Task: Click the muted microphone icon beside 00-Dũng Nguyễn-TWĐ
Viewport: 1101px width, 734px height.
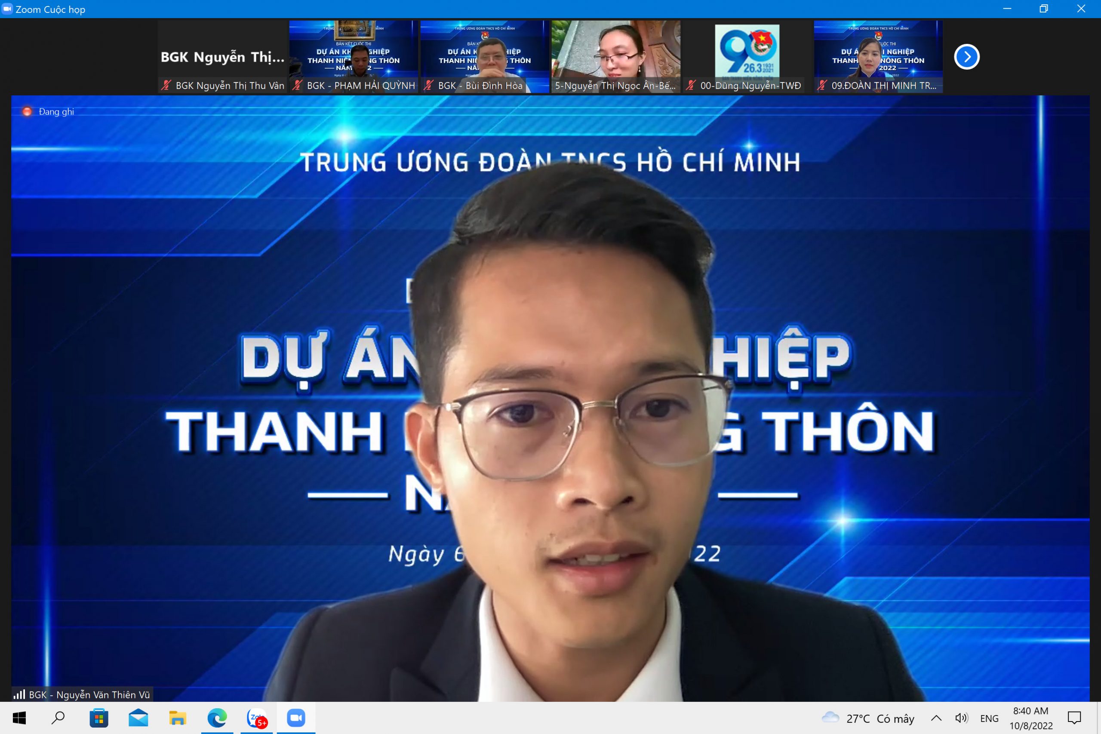Action: [x=691, y=85]
